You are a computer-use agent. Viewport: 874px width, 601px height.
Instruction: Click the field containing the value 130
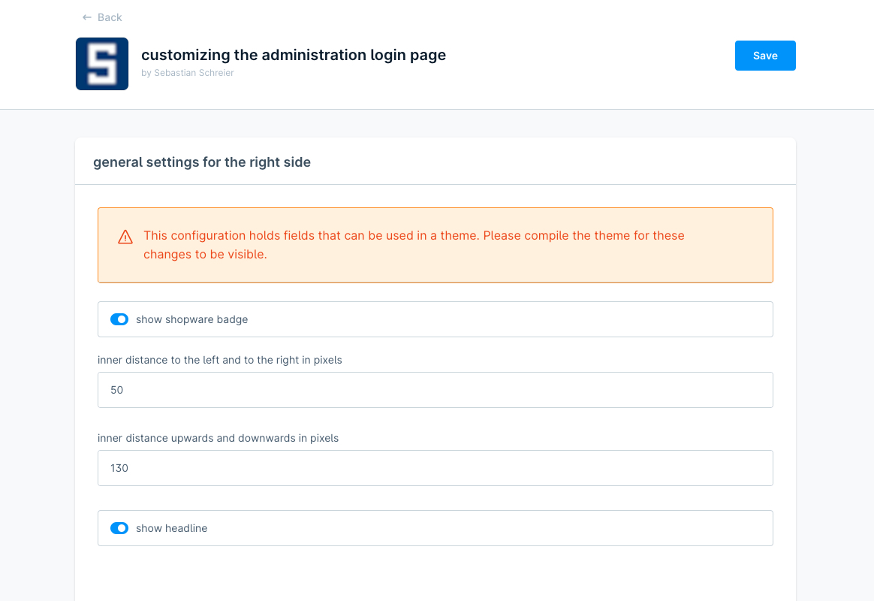pyautogui.click(x=435, y=468)
